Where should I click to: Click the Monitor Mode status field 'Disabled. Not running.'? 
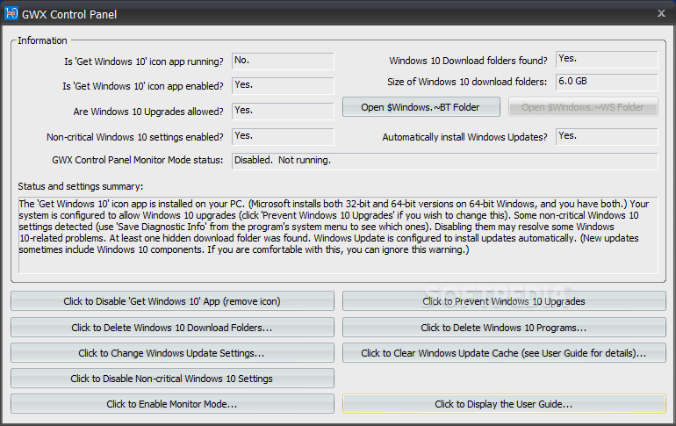[445, 162]
